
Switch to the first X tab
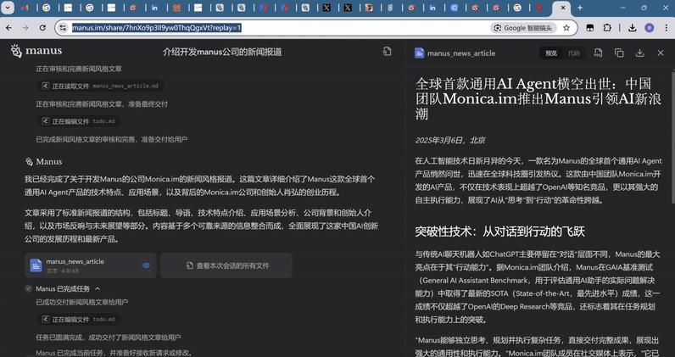click(326, 8)
